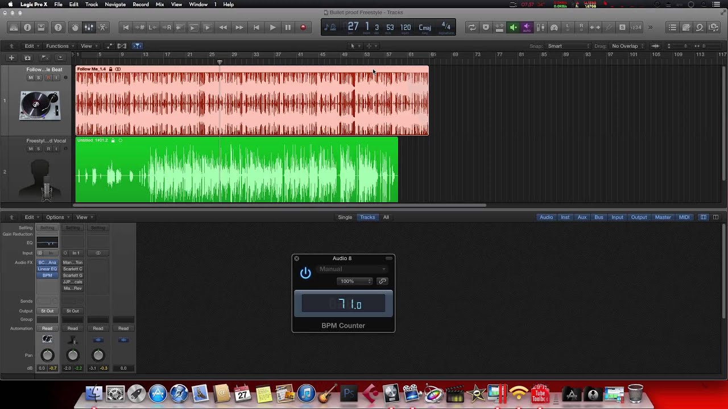Open BPM Counter 100% view size dropdown

[x=354, y=281]
